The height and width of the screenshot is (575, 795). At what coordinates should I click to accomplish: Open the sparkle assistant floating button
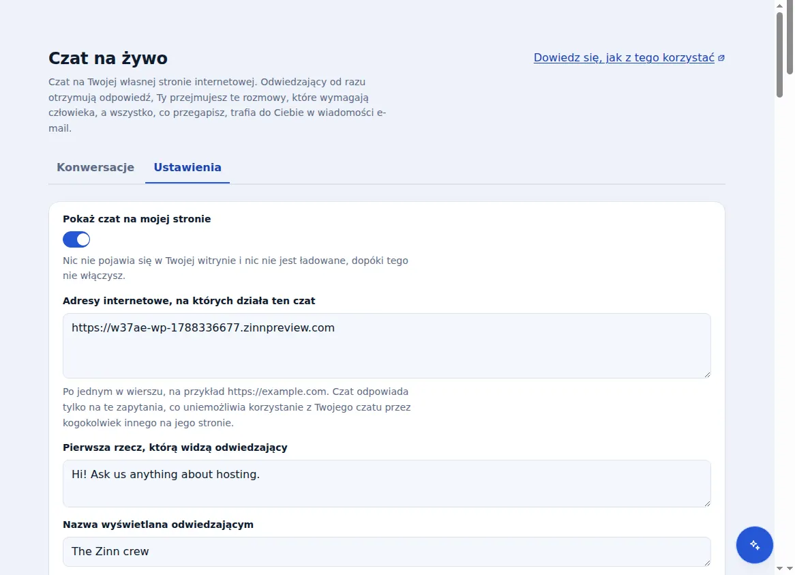click(755, 544)
